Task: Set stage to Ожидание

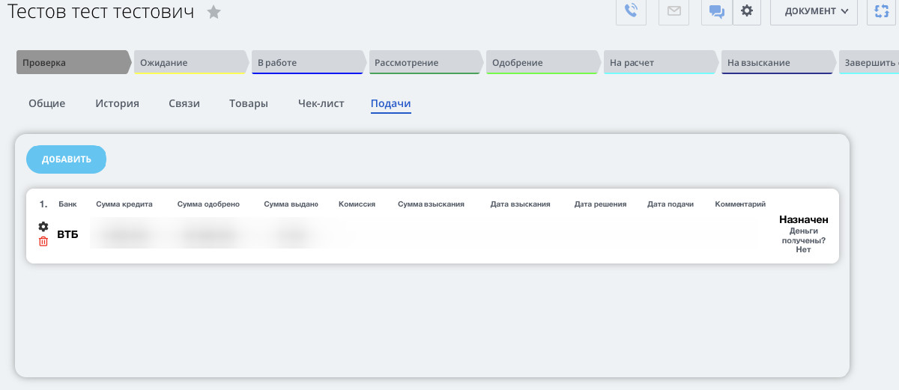Action: tap(190, 63)
